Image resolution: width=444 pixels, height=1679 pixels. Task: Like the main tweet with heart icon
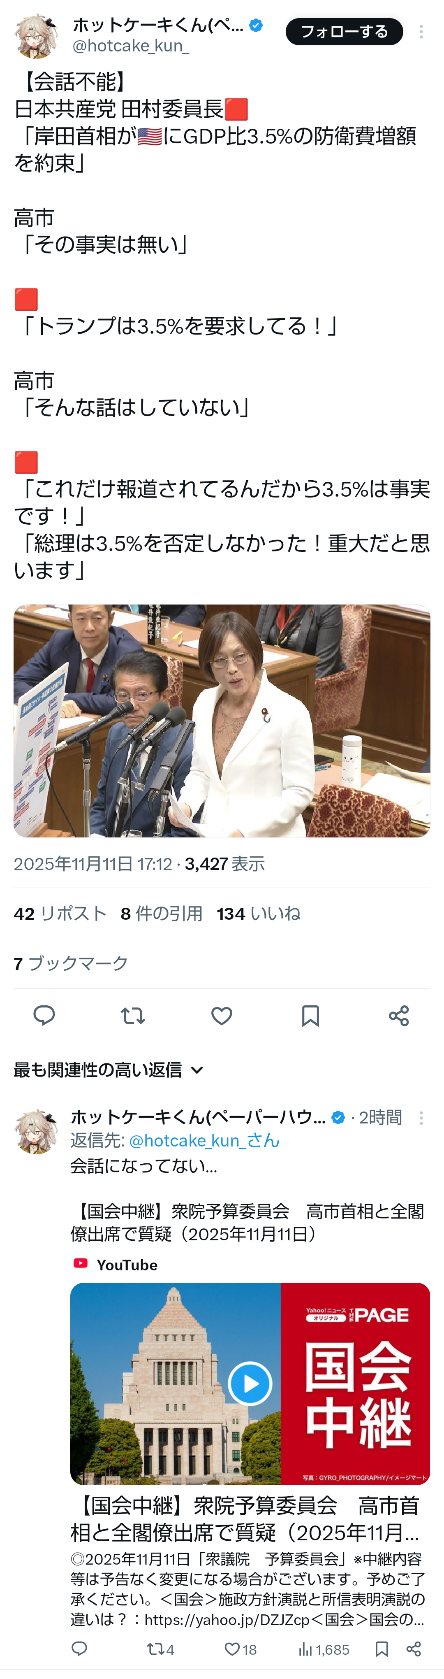[x=222, y=1016]
